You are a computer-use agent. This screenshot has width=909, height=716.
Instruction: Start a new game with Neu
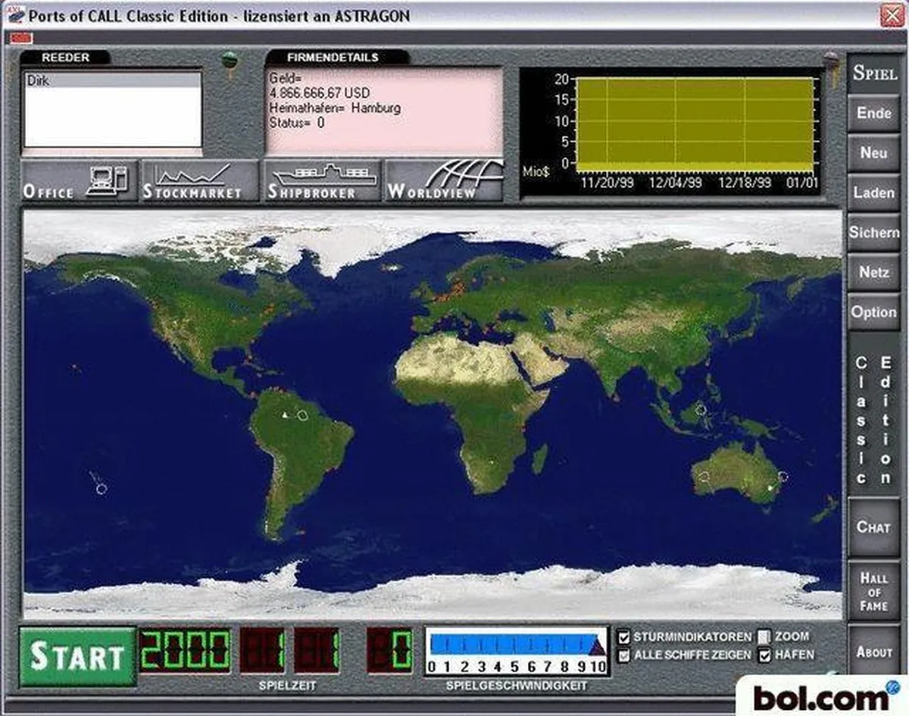(x=873, y=153)
